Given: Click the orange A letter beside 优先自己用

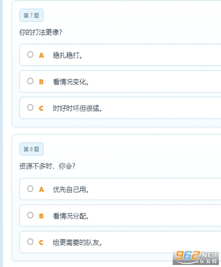Looking at the screenshot, I should pyautogui.click(x=41, y=189).
